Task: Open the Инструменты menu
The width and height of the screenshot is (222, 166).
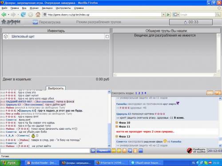Action: point(63,8)
